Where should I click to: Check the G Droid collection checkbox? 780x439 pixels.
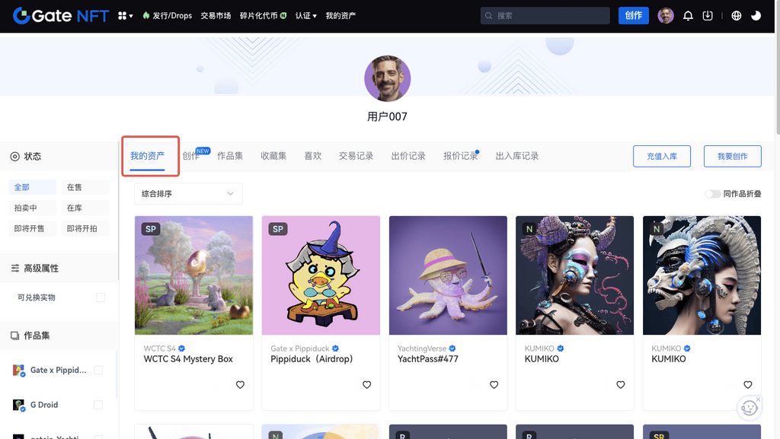(98, 405)
